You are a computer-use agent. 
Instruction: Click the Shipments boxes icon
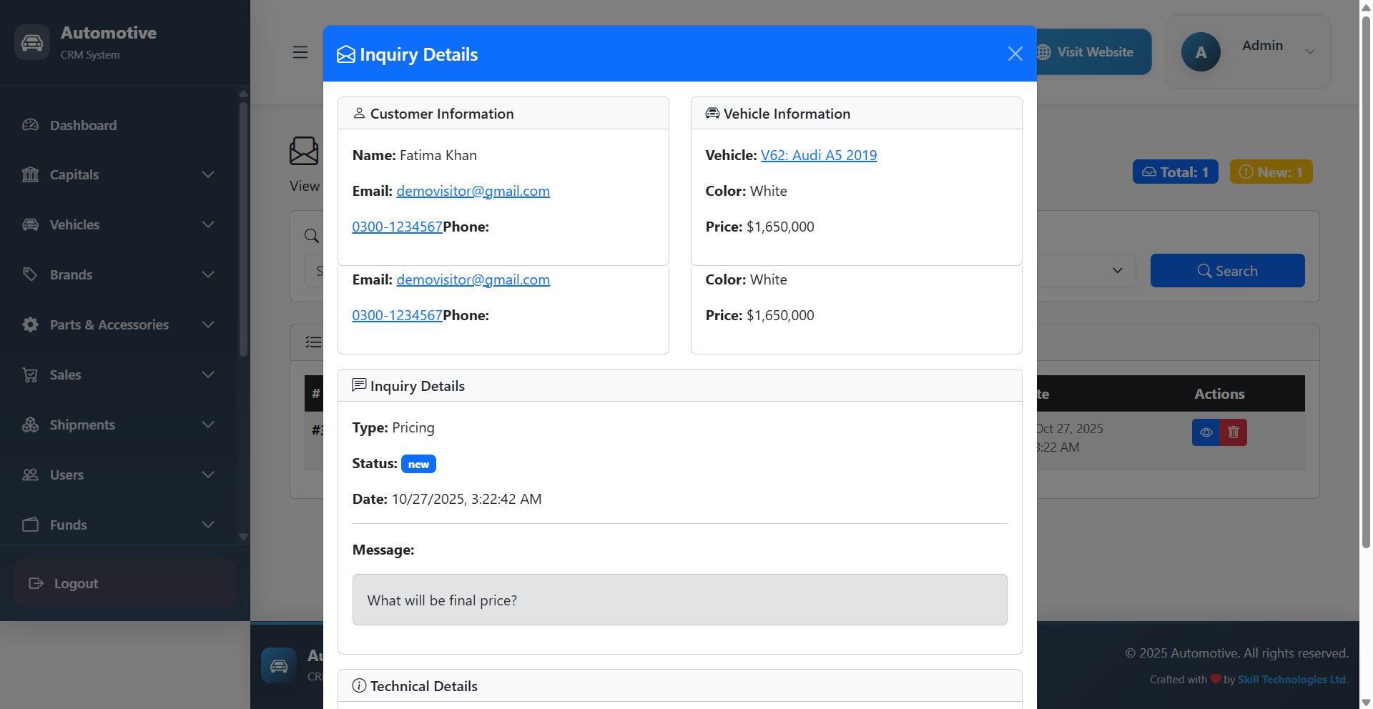(x=30, y=425)
